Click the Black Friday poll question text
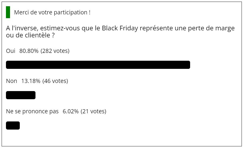The image size is (244, 148). pyautogui.click(x=120, y=32)
